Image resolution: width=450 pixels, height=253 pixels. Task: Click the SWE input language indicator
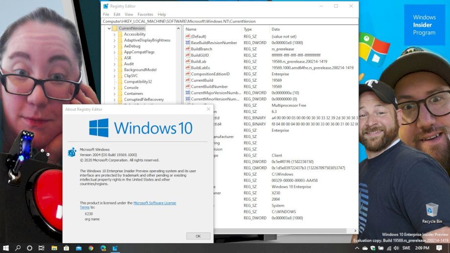point(406,248)
